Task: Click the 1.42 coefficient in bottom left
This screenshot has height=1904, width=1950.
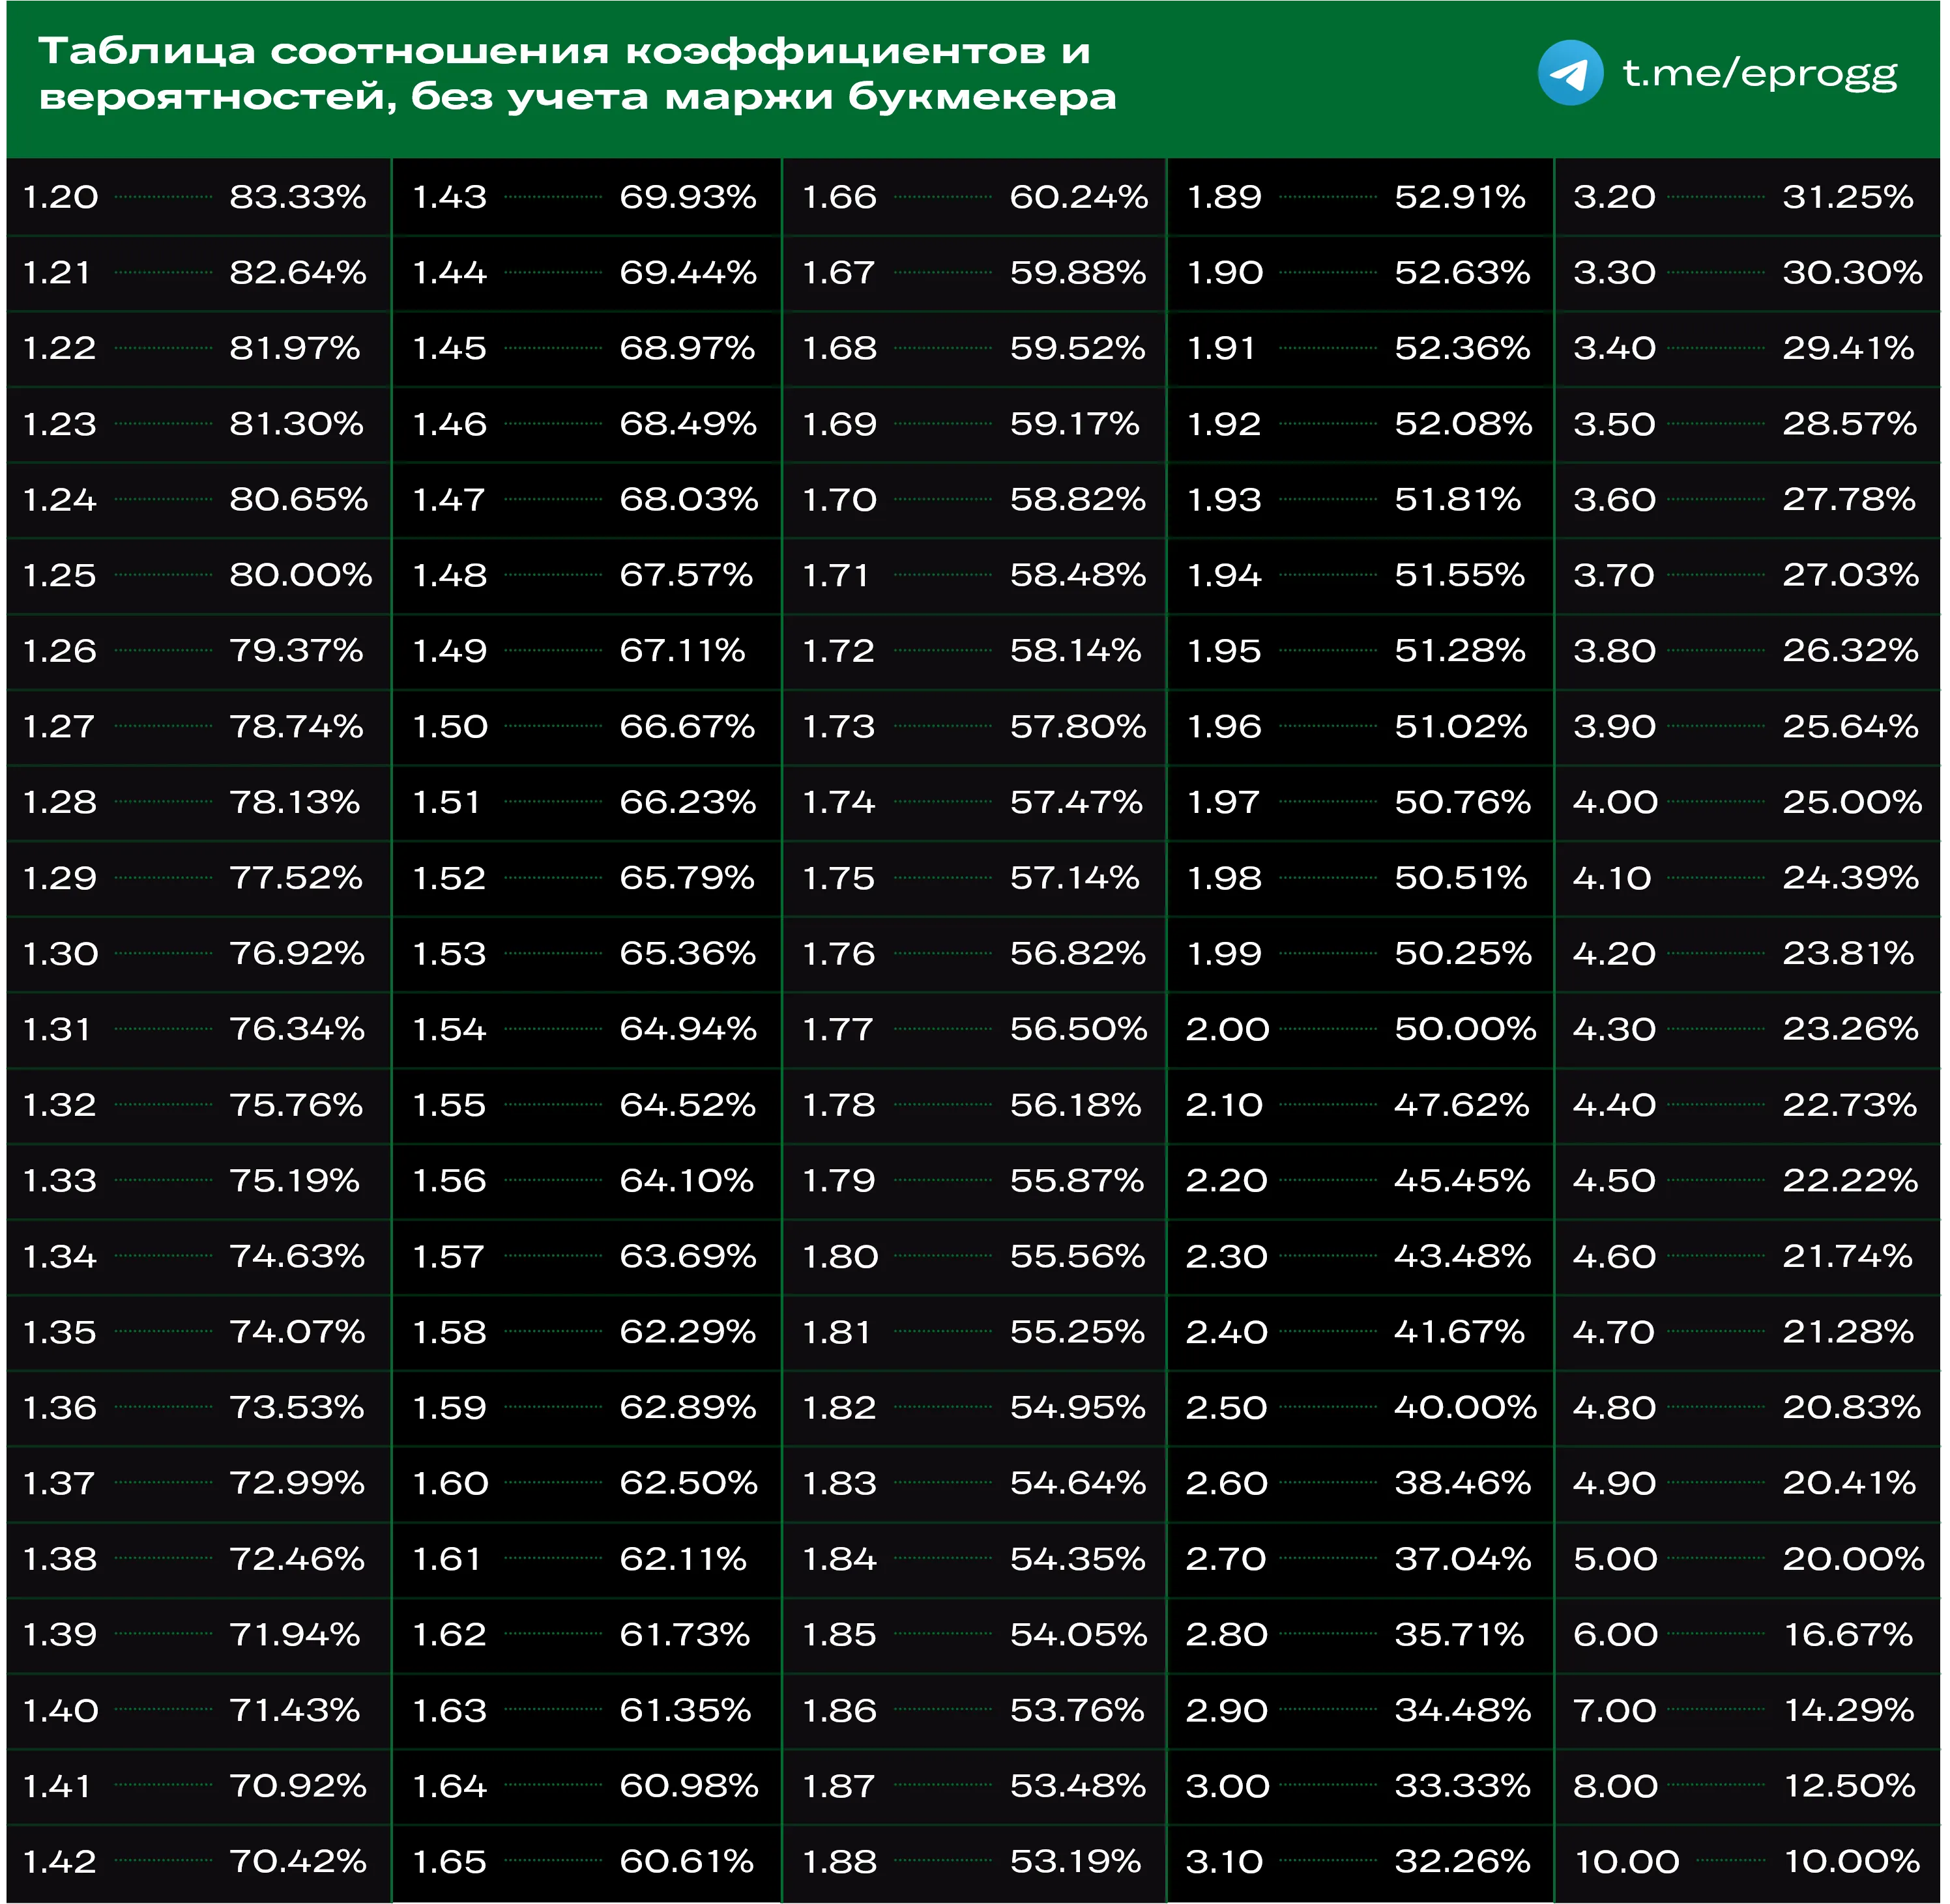Action: pyautogui.click(x=60, y=1862)
